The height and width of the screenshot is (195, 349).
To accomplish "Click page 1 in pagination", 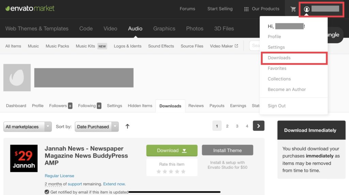I will tap(217, 126).
